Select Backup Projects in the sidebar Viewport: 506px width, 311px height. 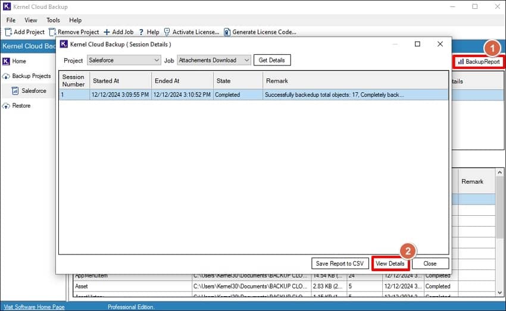(32, 76)
